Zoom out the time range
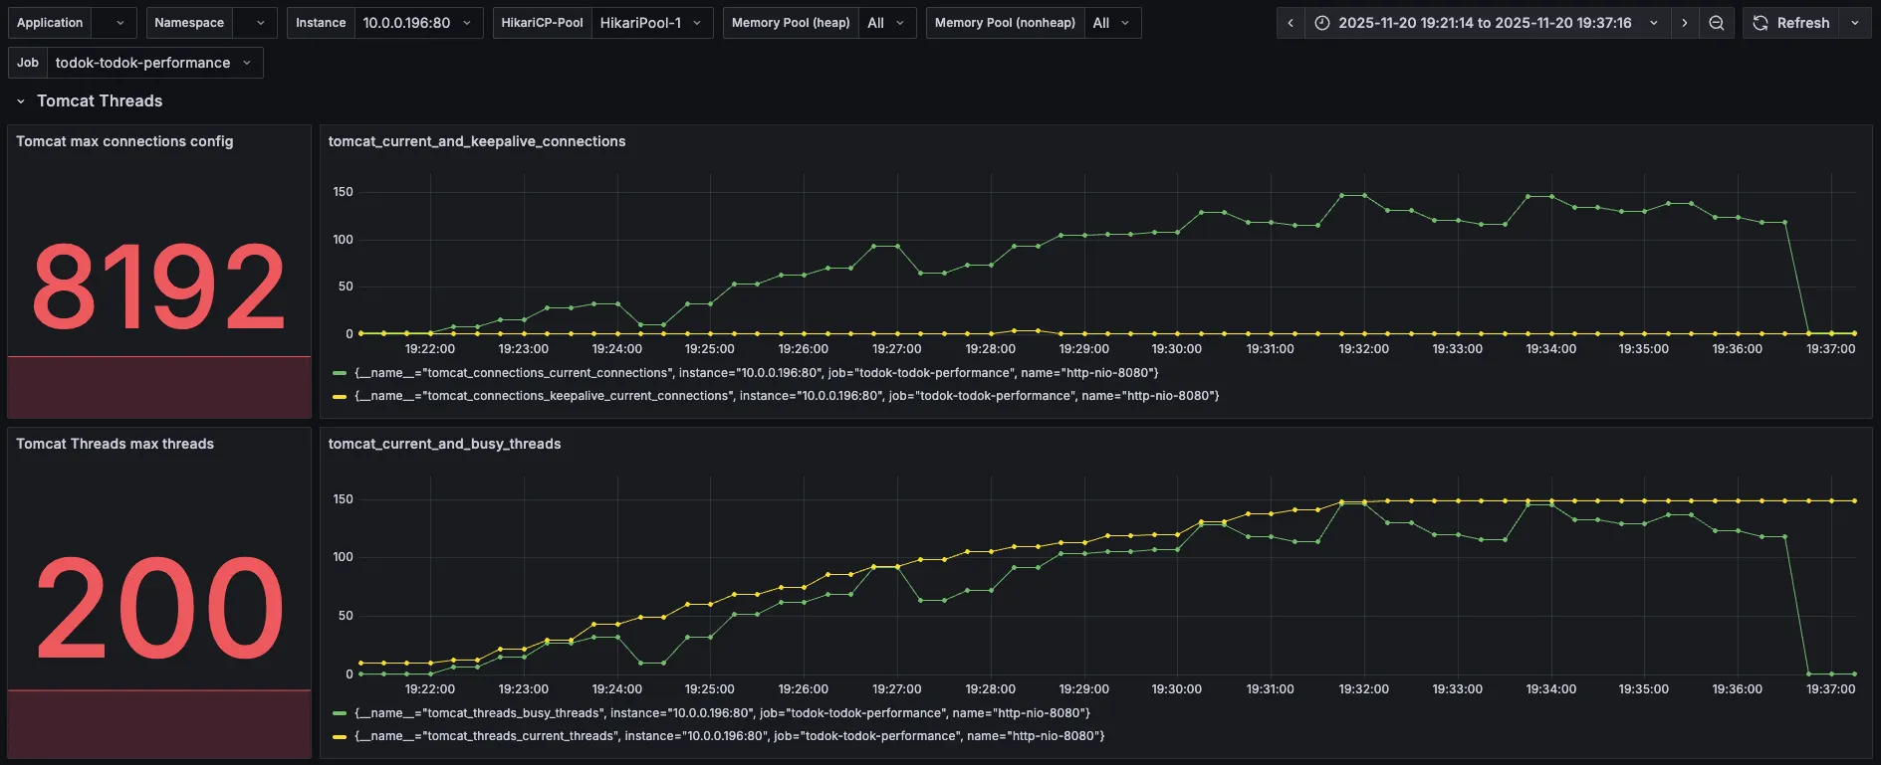The height and width of the screenshot is (765, 1881). coord(1717,23)
